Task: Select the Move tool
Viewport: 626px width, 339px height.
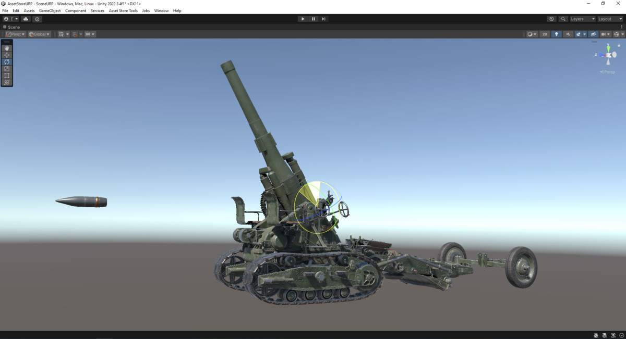Action: (6, 55)
